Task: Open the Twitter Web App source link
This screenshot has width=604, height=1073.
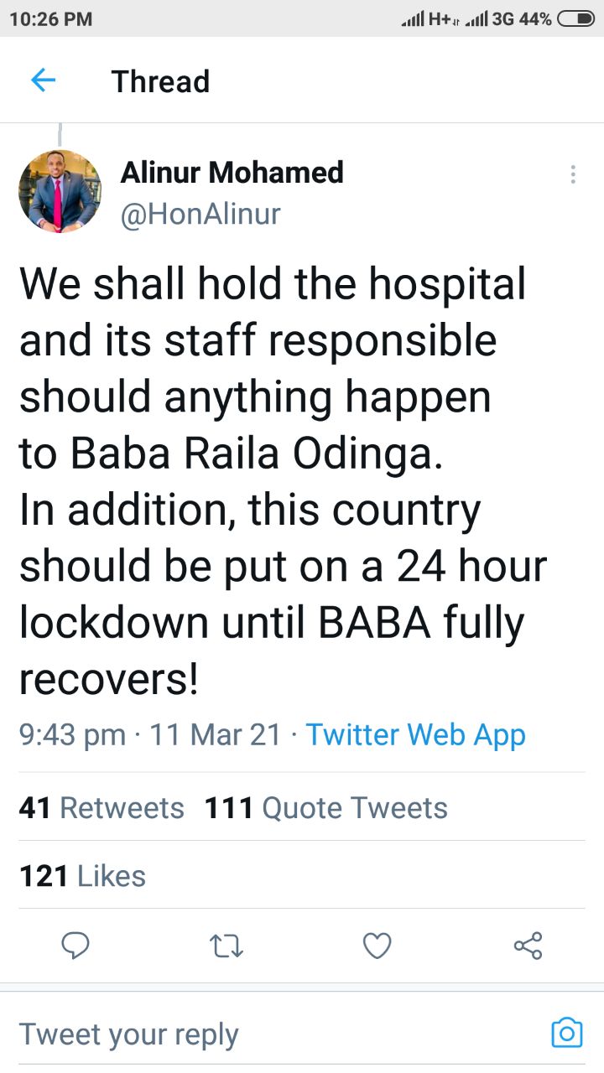Action: click(x=415, y=734)
